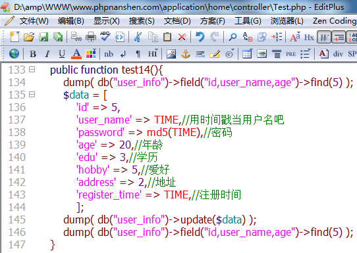357x253 pixels.
Task: Click the Paste clipboard icon
Action: (x=167, y=37)
